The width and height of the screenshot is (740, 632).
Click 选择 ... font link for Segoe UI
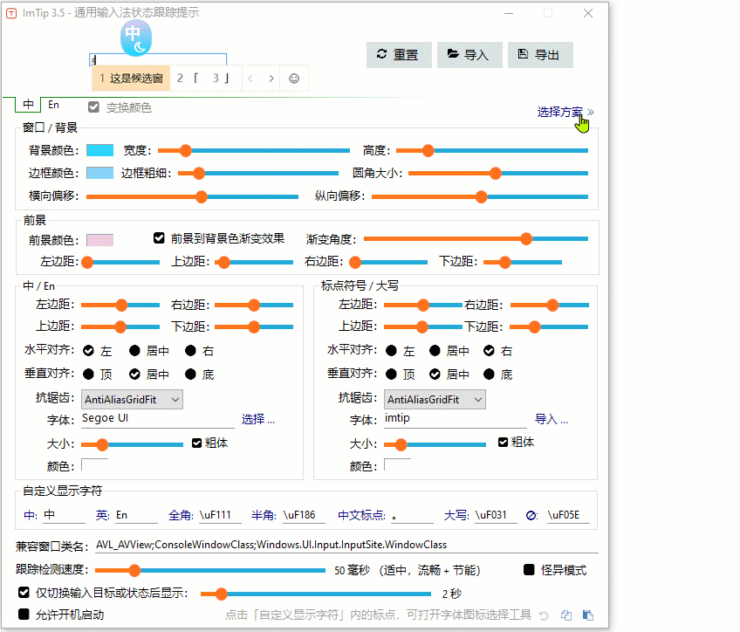click(257, 419)
